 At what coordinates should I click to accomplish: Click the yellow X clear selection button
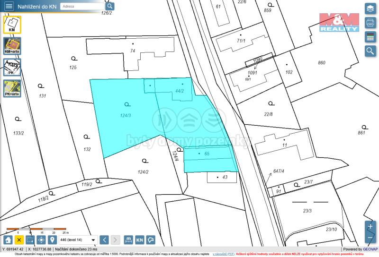19,240
